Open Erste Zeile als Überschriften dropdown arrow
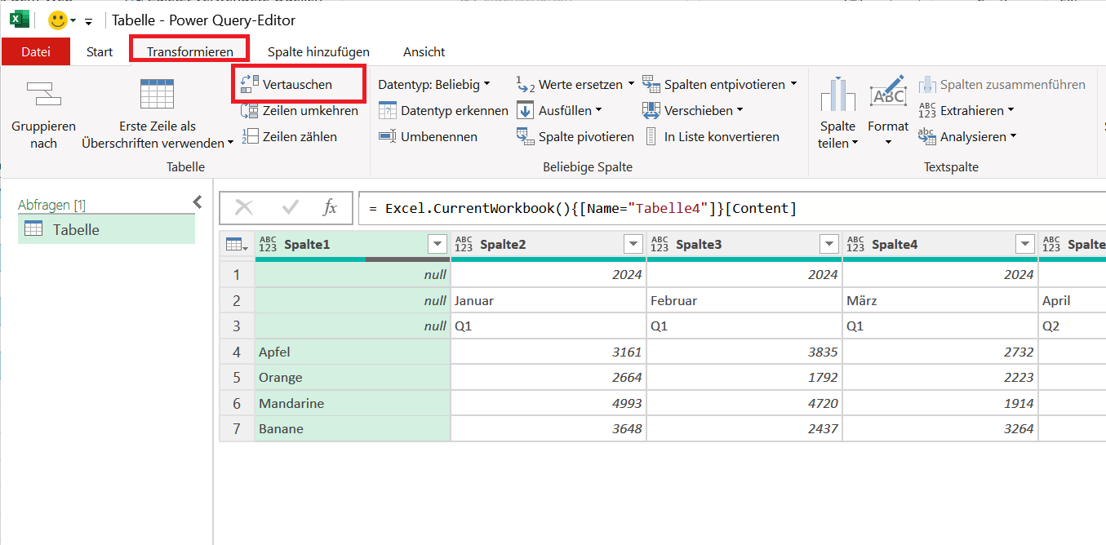The height and width of the screenshot is (545, 1106). pyautogui.click(x=230, y=144)
